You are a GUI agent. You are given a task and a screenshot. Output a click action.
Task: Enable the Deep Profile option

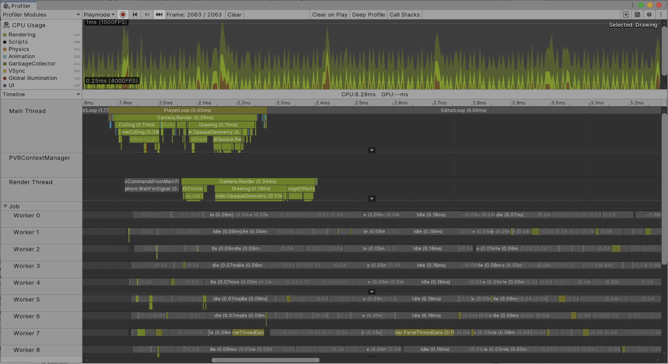pos(368,14)
